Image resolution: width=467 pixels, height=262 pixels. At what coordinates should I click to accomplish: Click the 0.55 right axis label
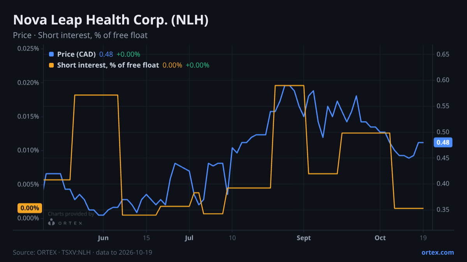coord(443,106)
